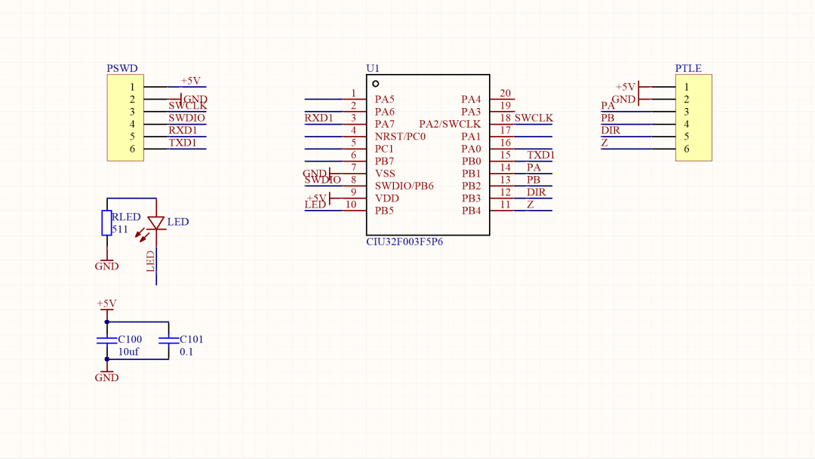Select the SWCLK net label at U1 pin 18
Image resolution: width=815 pixels, height=459 pixels.
click(x=534, y=118)
